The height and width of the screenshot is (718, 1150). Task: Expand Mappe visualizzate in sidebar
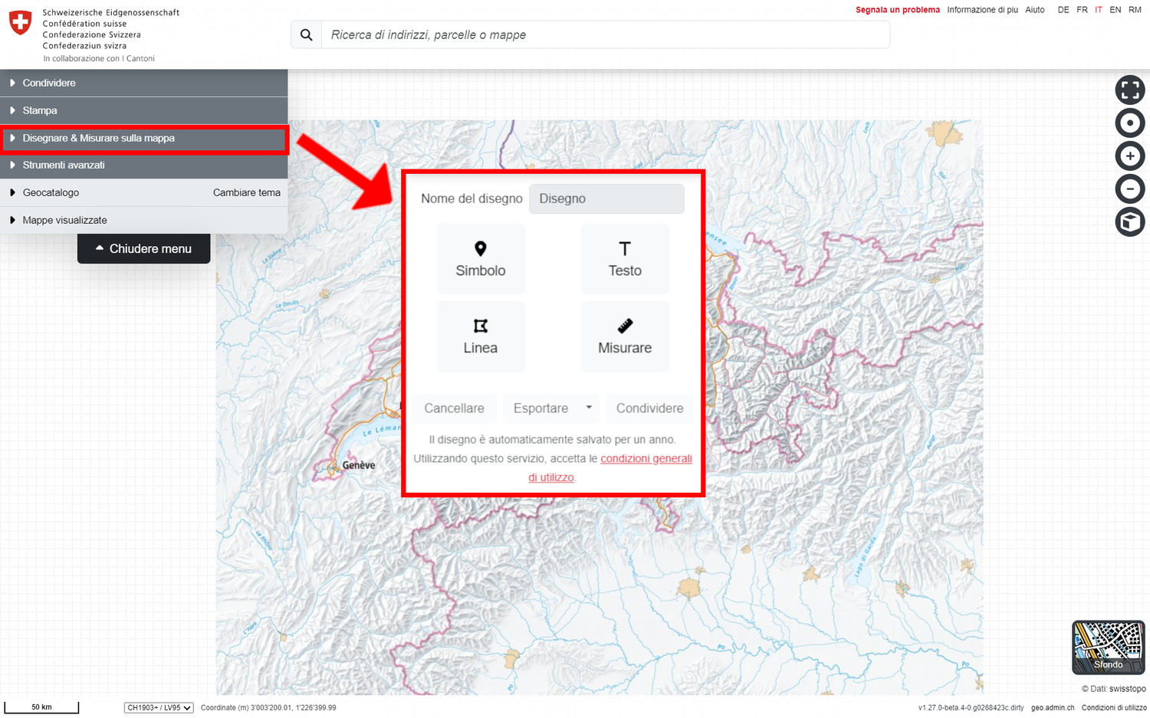coord(64,220)
